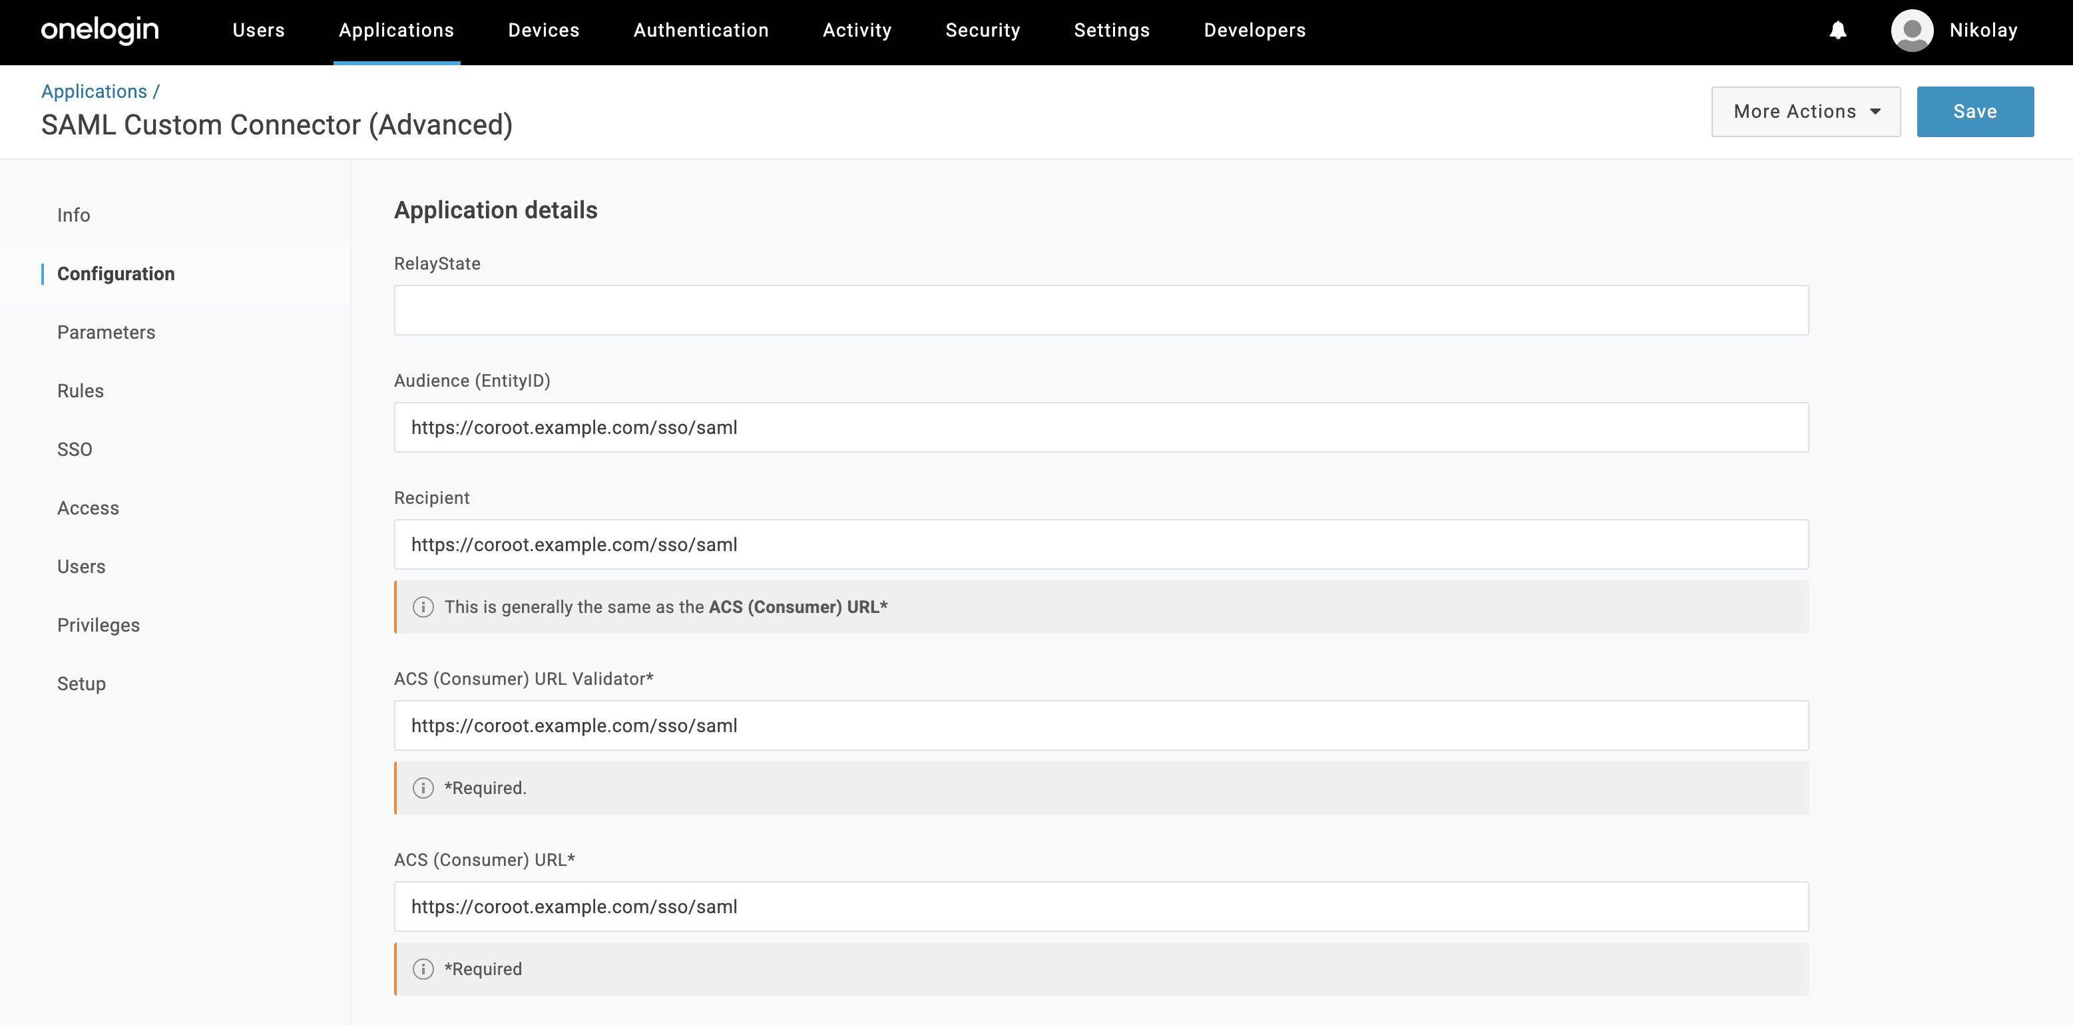Select the Configuration sidebar tab

(116, 274)
